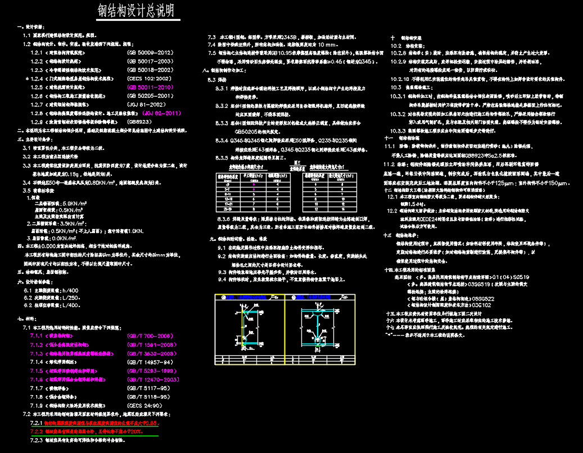This screenshot has height=453, width=583.
Task: Select the magenta text (GB 50011-2010)
Action: 150,87
